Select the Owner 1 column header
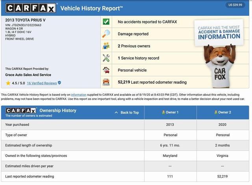 pos(170,112)
